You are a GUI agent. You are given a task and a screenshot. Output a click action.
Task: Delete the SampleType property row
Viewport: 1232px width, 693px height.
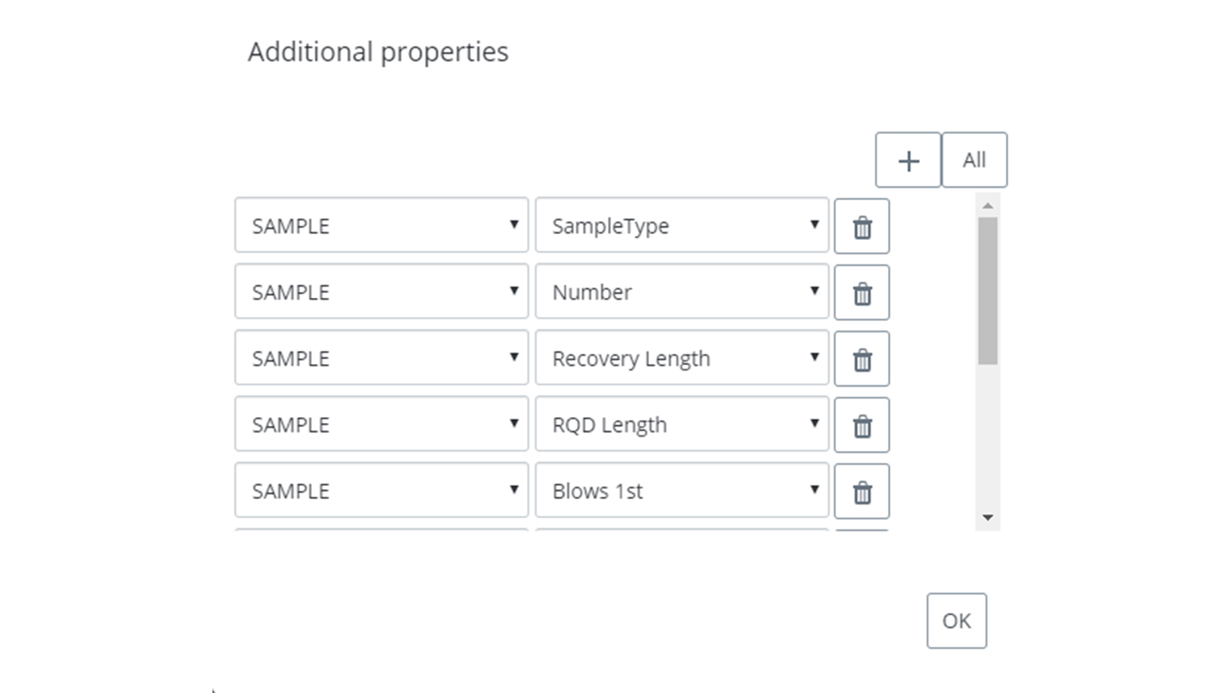[x=862, y=227]
